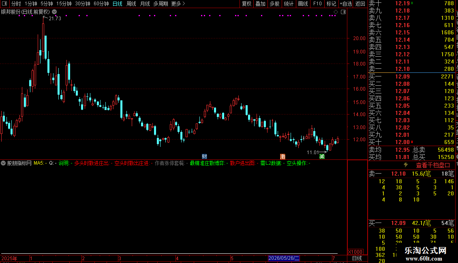Viewport: 458px width, 263px height.
Task: Open the 财 financial event marker
Action: pyautogui.click(x=204, y=157)
